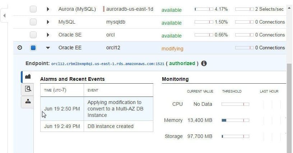
Task: Collapse the Oracle EE orcl12 row
Action: (48, 48)
